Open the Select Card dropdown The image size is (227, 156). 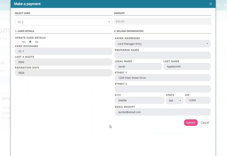pyautogui.click(x=63, y=22)
